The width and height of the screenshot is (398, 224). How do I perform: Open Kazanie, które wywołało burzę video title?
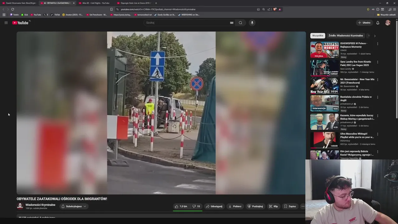pos(357,117)
